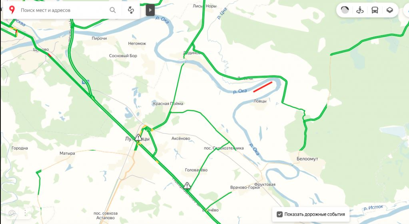This screenshot has height=224, width=409.
Task: Click the road warning sign at Луховицы
Action: pyautogui.click(x=138, y=138)
